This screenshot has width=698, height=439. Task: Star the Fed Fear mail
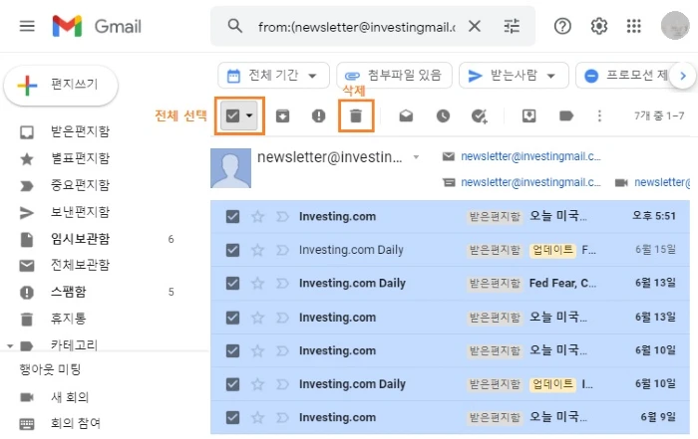click(x=257, y=283)
